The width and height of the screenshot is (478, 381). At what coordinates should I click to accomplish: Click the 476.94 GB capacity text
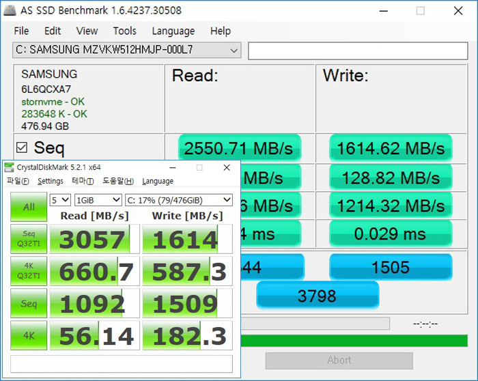tap(45, 126)
